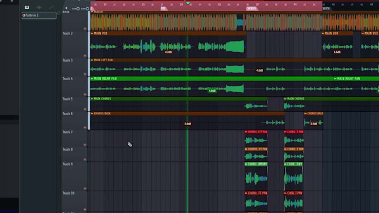The width and height of the screenshot is (379, 213).
Task: Select the Track 9 header label
Action: (67, 164)
